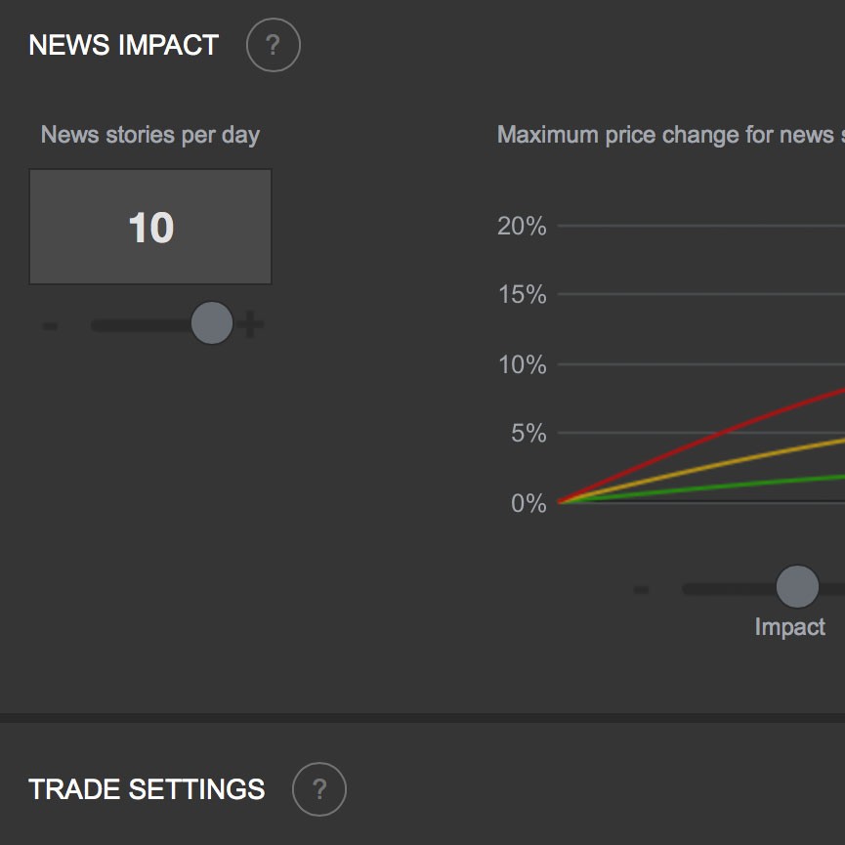Open the News Impact help icon
Screen dimensions: 845x845
pyautogui.click(x=273, y=45)
